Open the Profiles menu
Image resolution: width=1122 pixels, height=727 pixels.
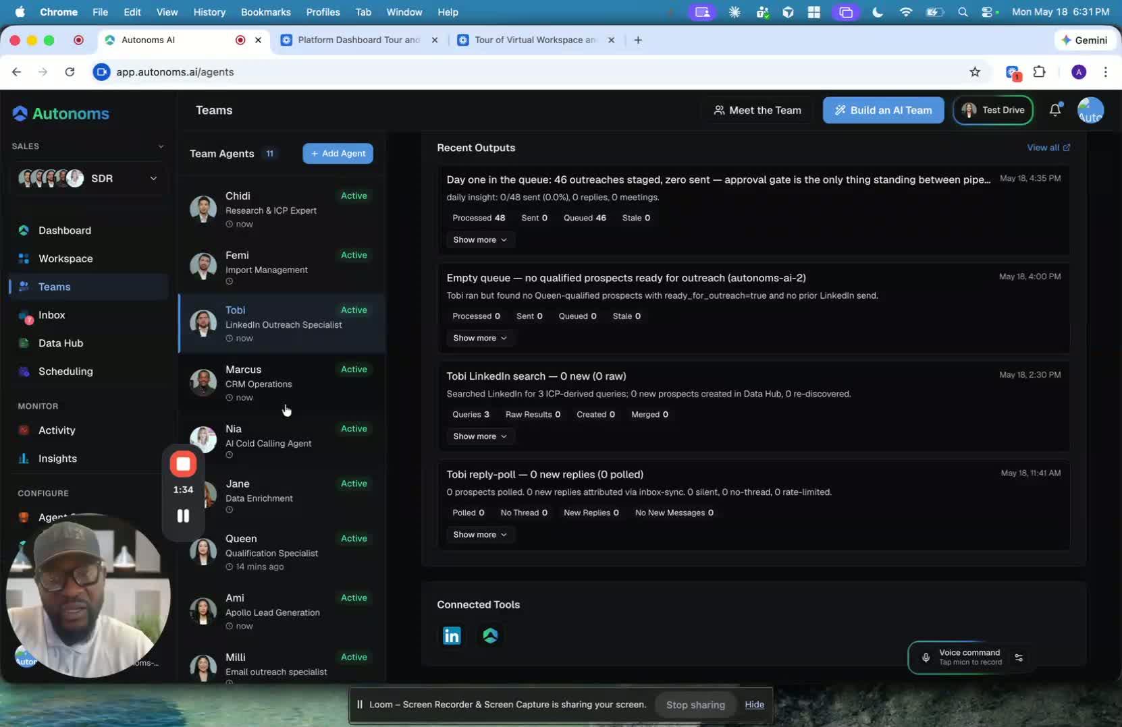(323, 12)
